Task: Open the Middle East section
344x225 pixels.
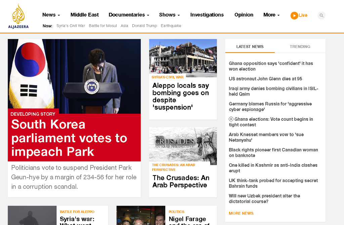Action: tap(85, 15)
